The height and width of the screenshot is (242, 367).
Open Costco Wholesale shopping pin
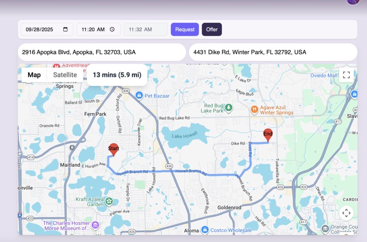(x=205, y=230)
